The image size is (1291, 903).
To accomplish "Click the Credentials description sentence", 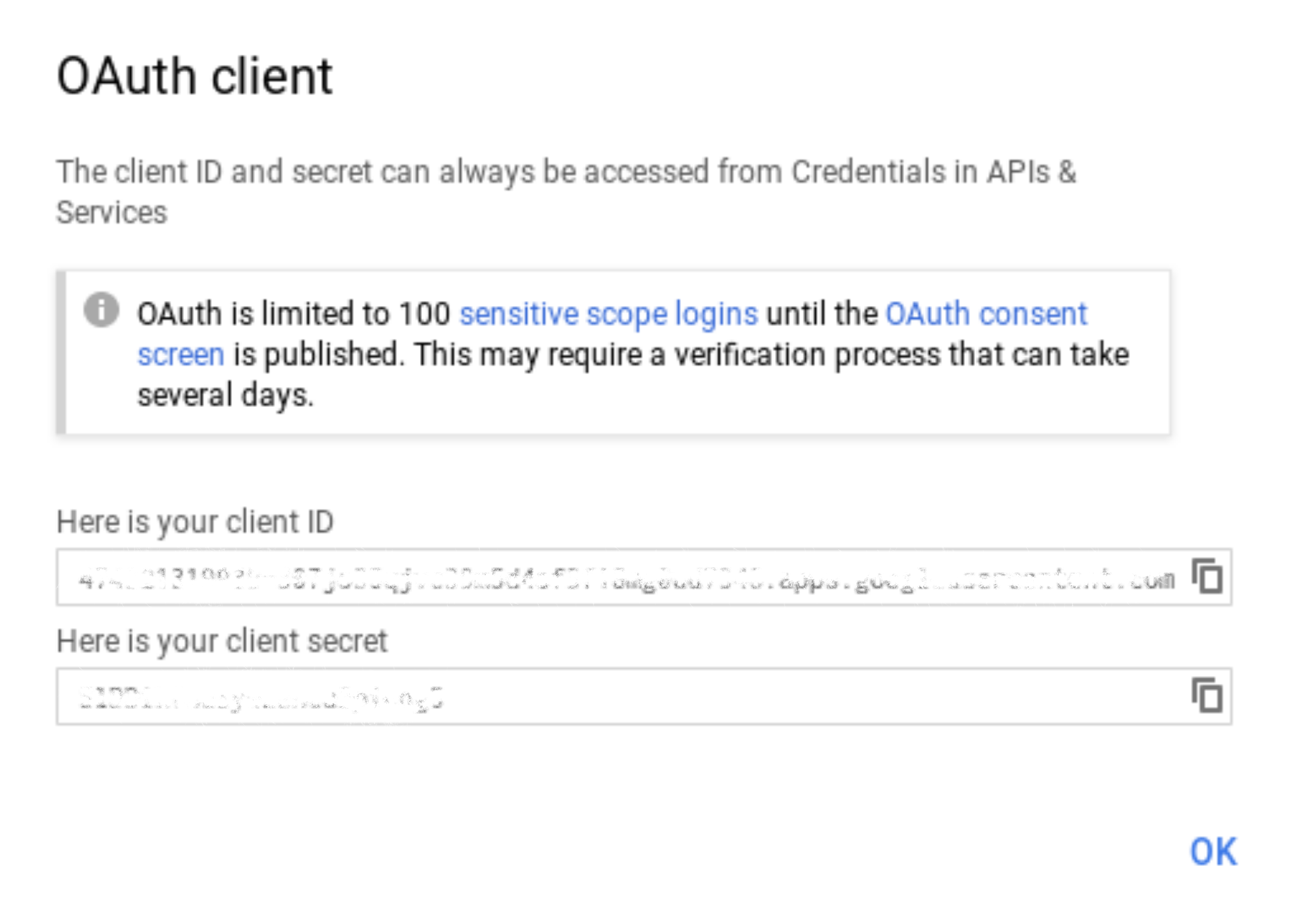I will pyautogui.click(x=566, y=172).
